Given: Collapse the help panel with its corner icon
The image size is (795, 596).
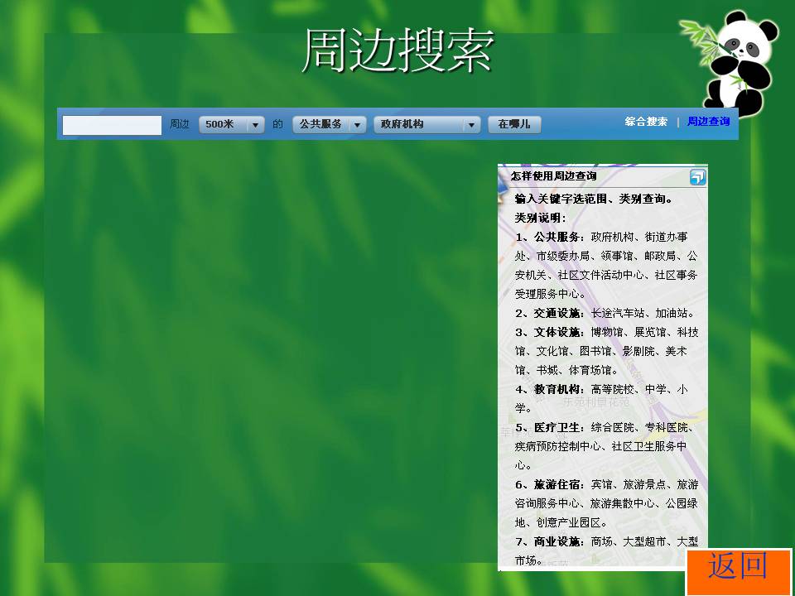Looking at the screenshot, I should coord(697,177).
